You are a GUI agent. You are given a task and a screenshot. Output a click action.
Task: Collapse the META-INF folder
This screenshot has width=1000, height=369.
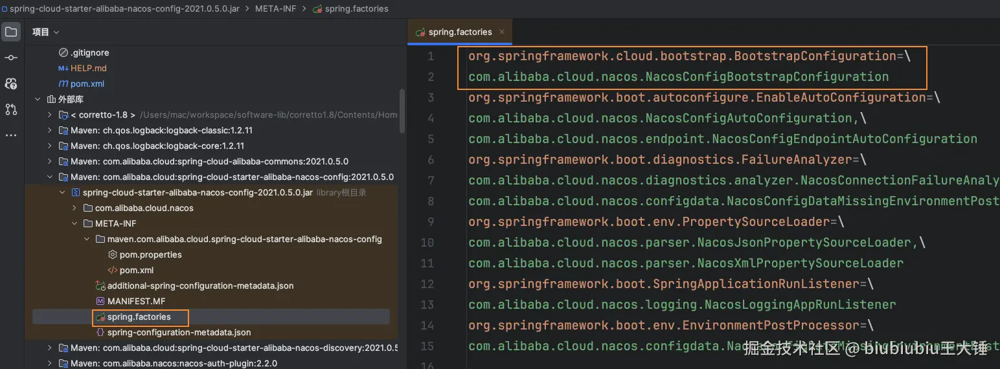tap(74, 223)
